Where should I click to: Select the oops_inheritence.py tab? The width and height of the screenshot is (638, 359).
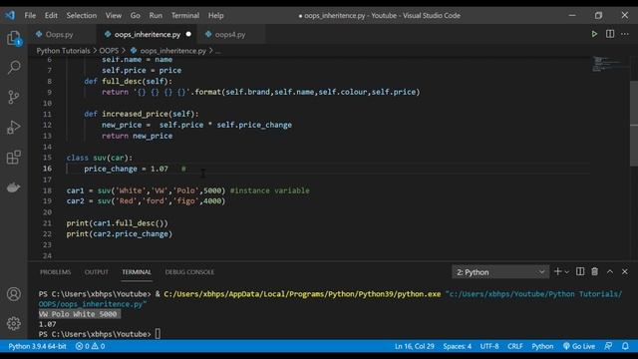click(147, 35)
